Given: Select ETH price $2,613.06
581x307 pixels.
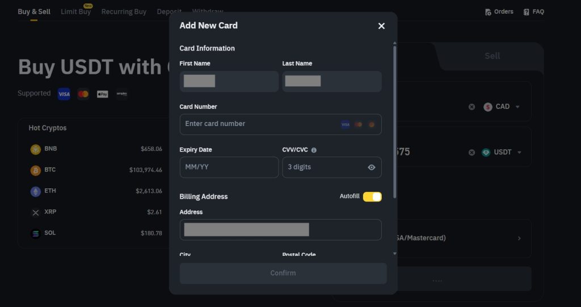Looking at the screenshot, I should (149, 191).
